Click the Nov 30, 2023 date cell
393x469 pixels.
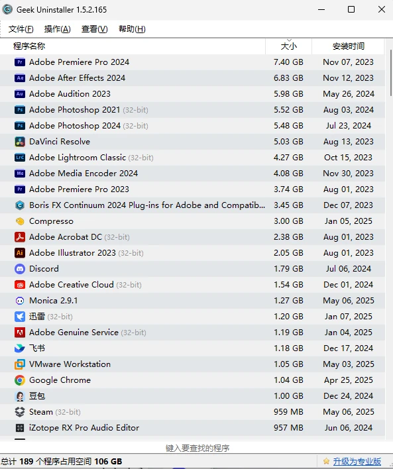pos(348,173)
